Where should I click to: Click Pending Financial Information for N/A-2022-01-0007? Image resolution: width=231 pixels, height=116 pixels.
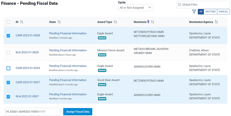pyautogui.click(x=68, y=94)
